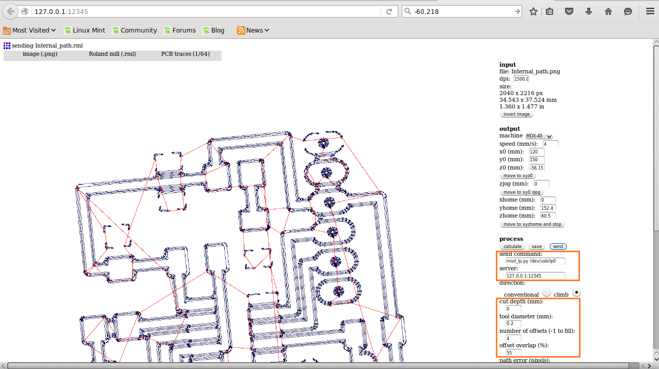This screenshot has height=369, width=659.
Task: Click the save button
Action: [x=537, y=247]
